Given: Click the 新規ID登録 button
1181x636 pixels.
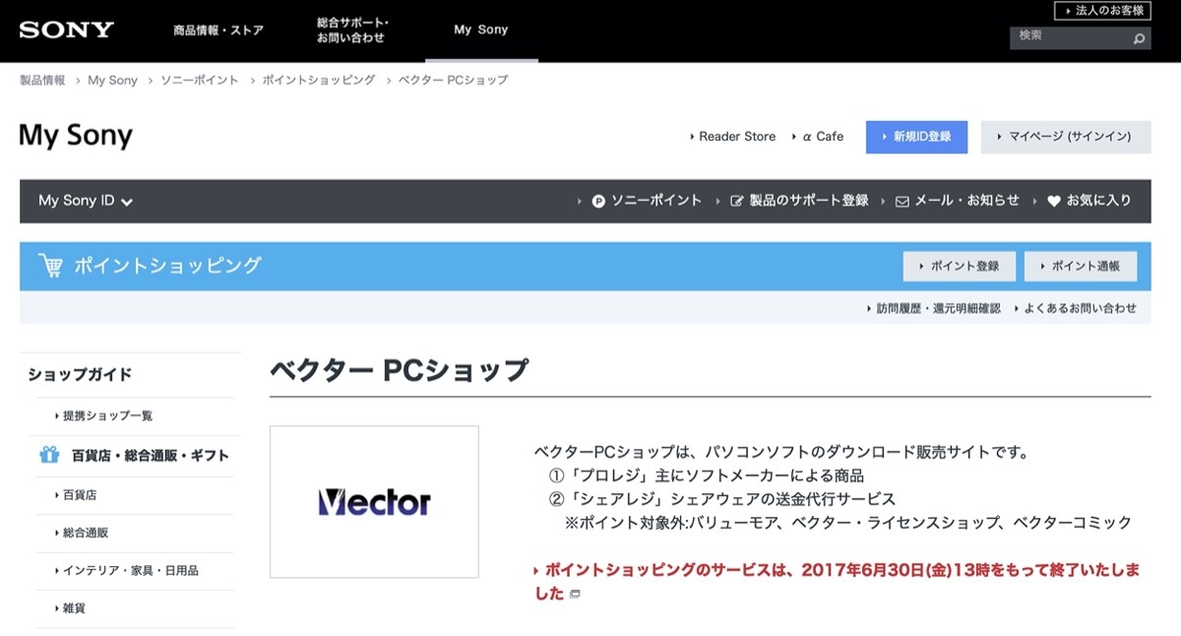Looking at the screenshot, I should 916,137.
